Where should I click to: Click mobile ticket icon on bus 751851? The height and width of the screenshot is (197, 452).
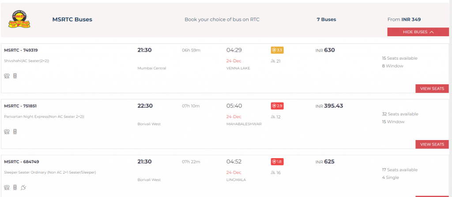point(15,132)
